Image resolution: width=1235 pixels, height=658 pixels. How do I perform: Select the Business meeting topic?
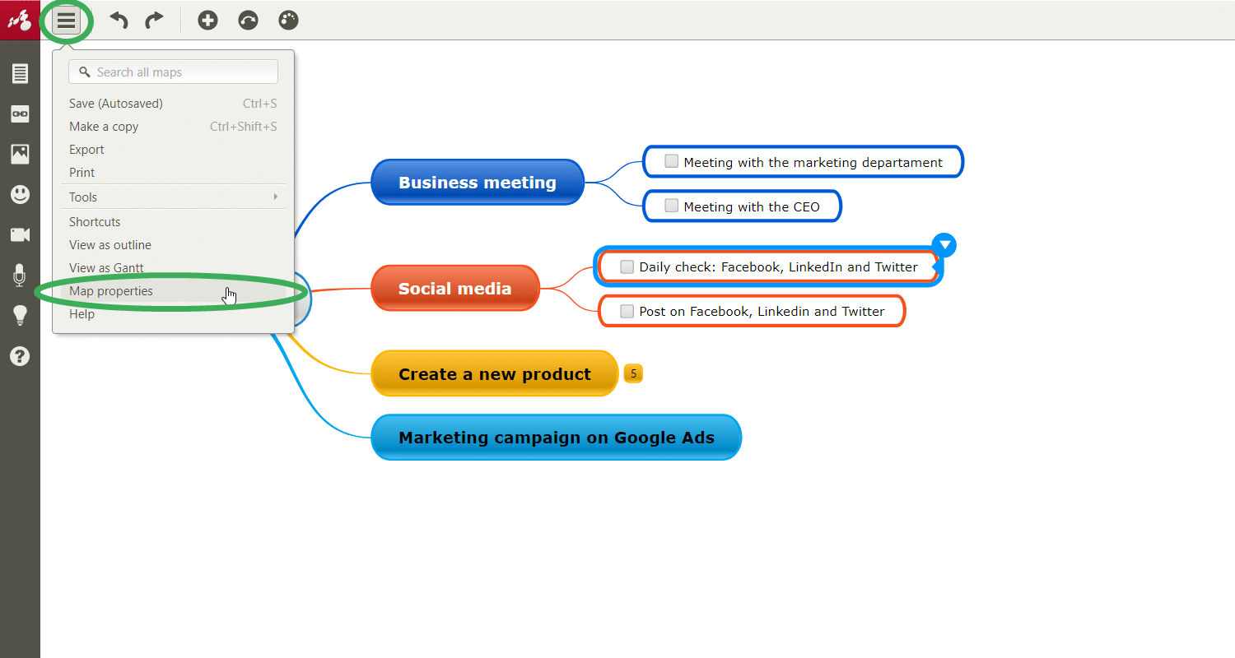478,183
